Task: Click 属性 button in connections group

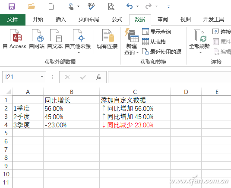Action: tap(222, 42)
